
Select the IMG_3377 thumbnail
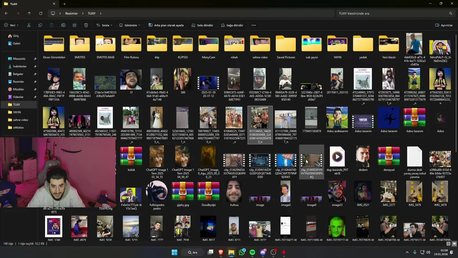tap(389, 194)
